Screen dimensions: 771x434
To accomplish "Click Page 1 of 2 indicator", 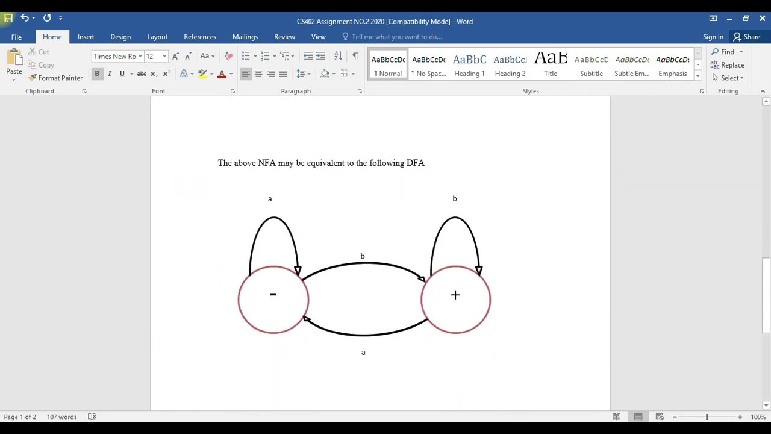I will coord(20,417).
